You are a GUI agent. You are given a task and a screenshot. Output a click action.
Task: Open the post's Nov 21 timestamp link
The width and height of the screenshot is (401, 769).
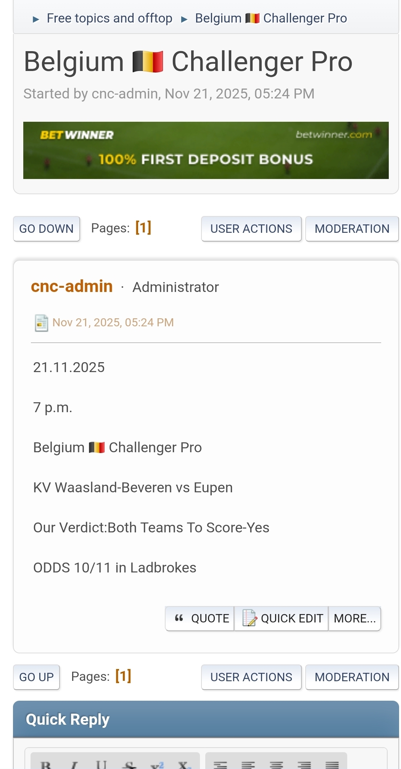(x=113, y=322)
